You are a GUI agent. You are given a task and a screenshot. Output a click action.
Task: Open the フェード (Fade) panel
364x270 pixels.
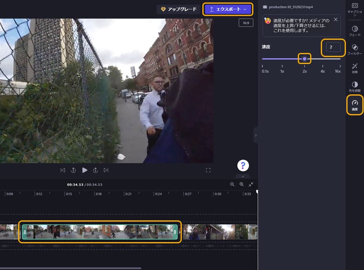[x=355, y=29]
